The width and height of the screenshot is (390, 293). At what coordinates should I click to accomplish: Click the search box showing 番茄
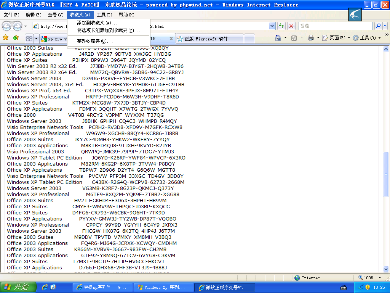click(336, 26)
